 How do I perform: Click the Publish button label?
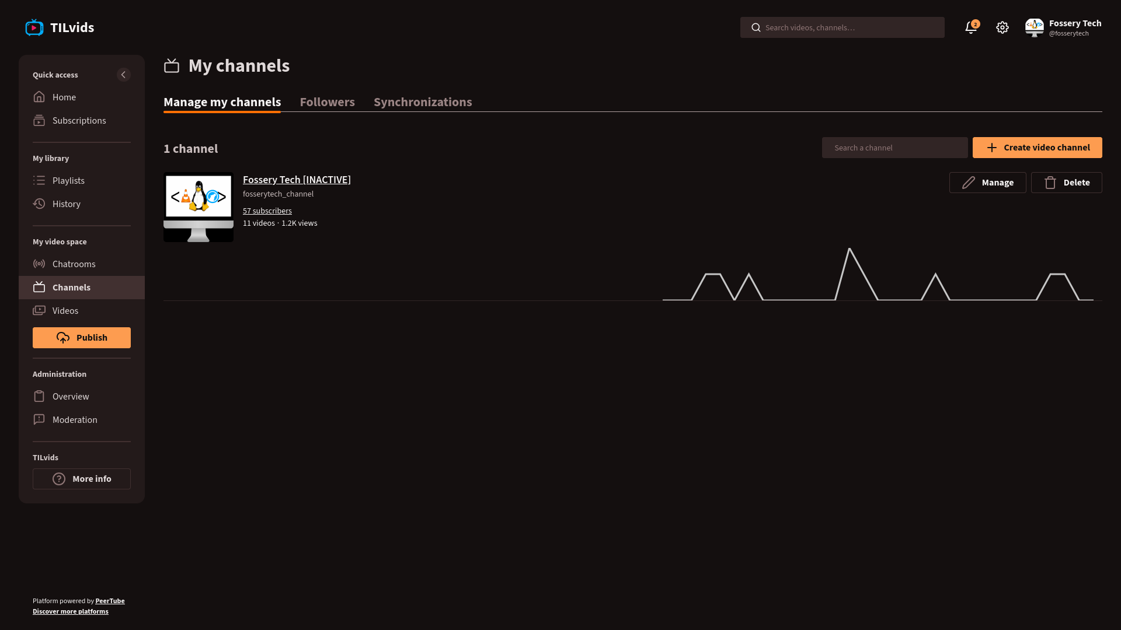tap(92, 338)
